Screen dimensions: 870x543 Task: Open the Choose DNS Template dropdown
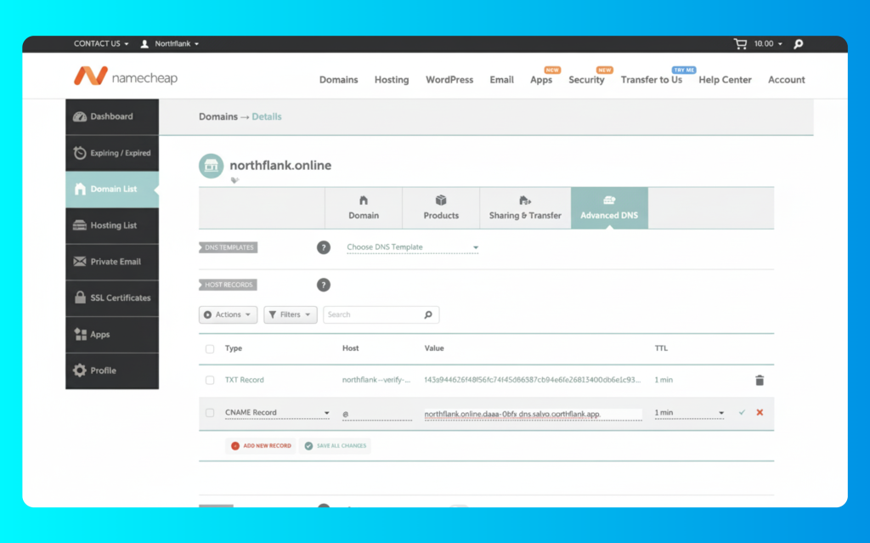tap(412, 247)
